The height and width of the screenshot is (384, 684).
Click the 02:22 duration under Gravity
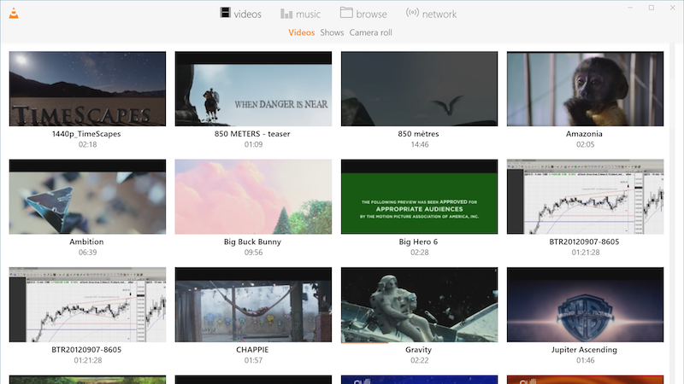click(420, 360)
